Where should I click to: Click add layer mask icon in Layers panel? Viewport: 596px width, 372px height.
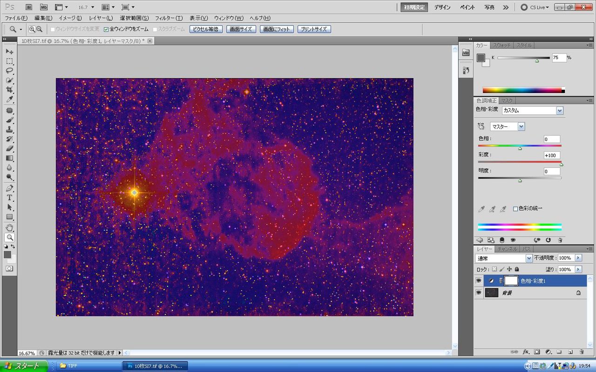click(537, 352)
